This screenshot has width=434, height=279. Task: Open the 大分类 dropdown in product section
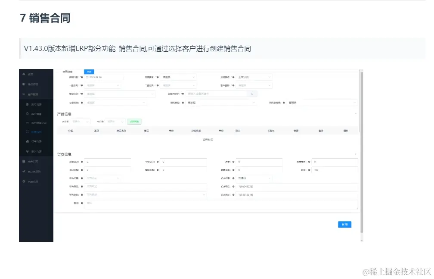point(80,122)
